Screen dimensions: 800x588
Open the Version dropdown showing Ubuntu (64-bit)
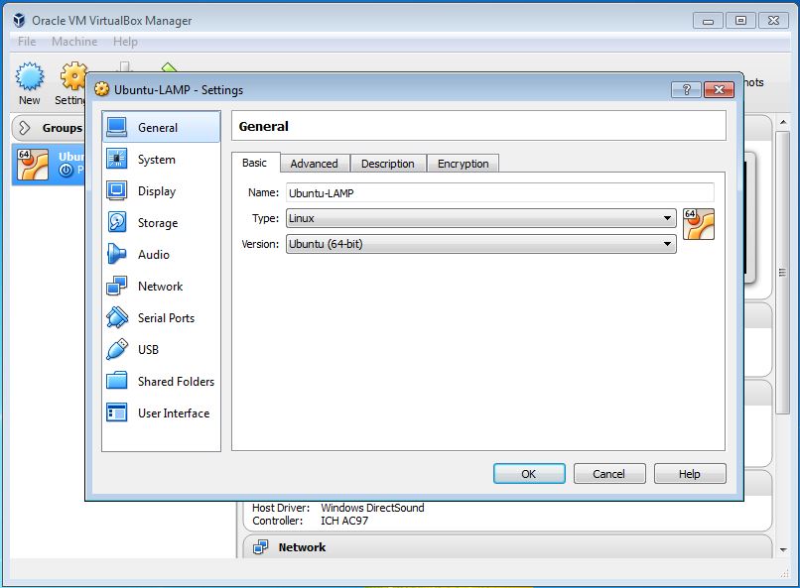pyautogui.click(x=480, y=244)
